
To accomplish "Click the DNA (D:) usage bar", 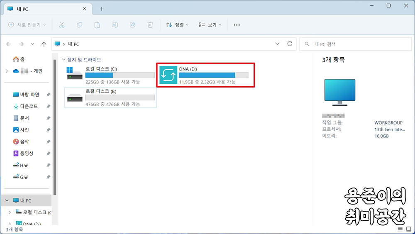I will (x=214, y=75).
